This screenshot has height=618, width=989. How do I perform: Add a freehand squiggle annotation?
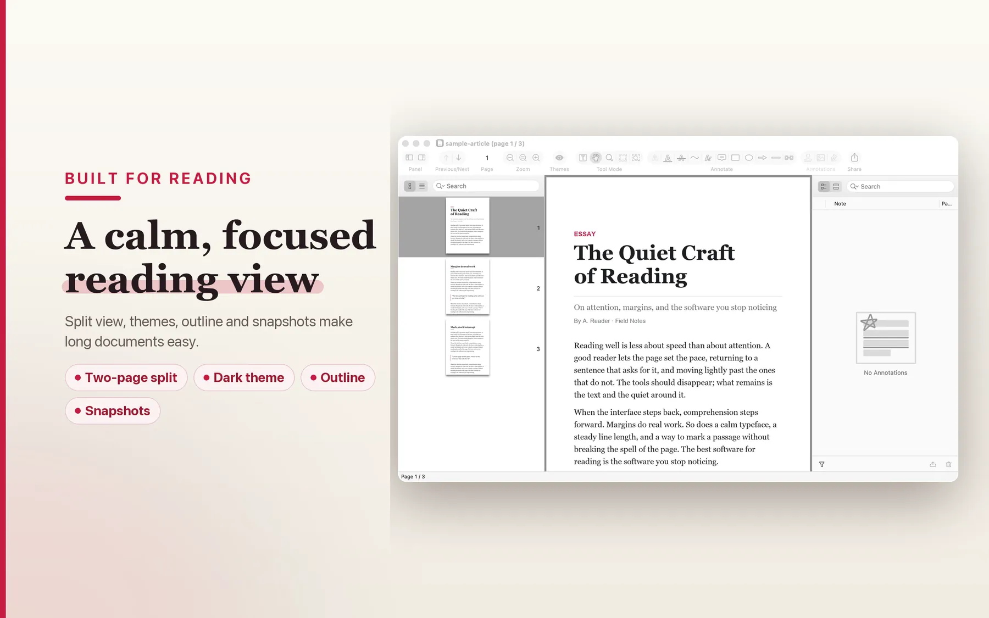coord(694,158)
